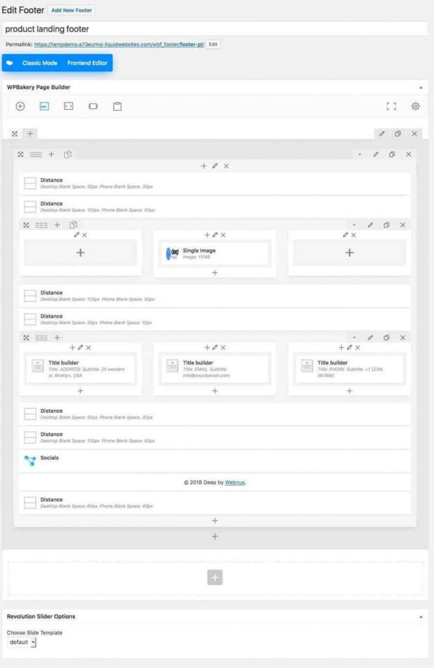This screenshot has width=434, height=668.
Task: Select the PHONE Title builder element
Action: click(349, 369)
